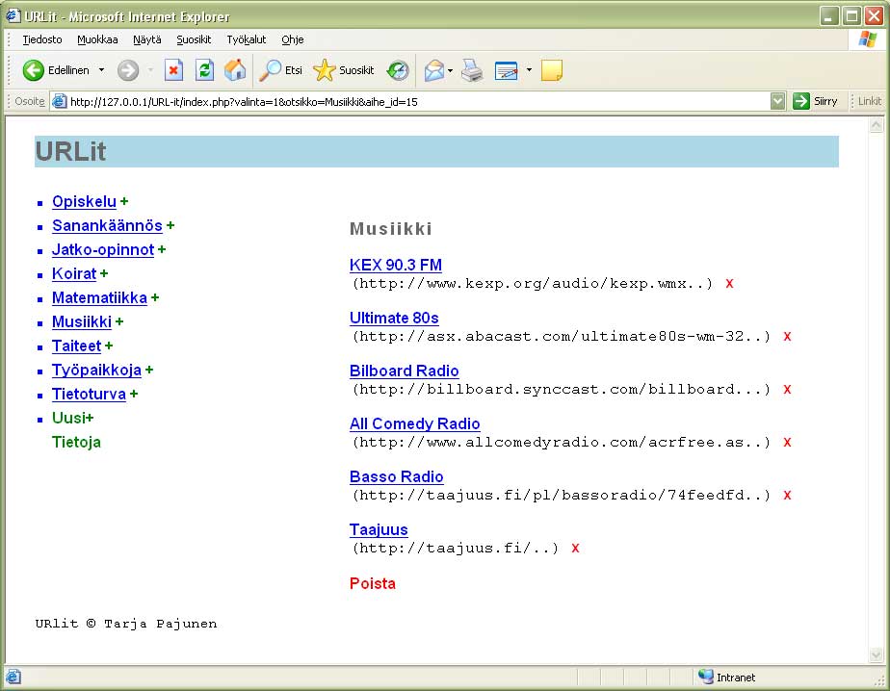Screen dimensions: 890x691
Task: Click the page icon in address bar
Action: [x=59, y=102]
